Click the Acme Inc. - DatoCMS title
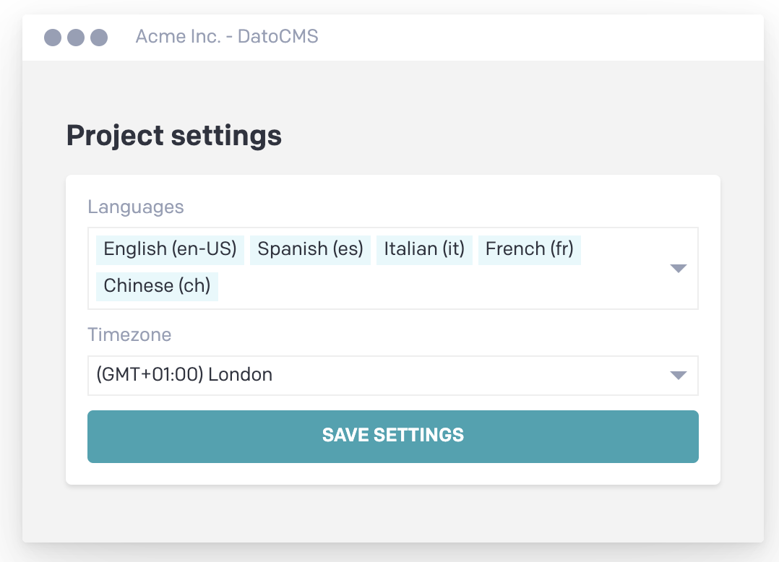The height and width of the screenshot is (562, 779). click(x=227, y=36)
